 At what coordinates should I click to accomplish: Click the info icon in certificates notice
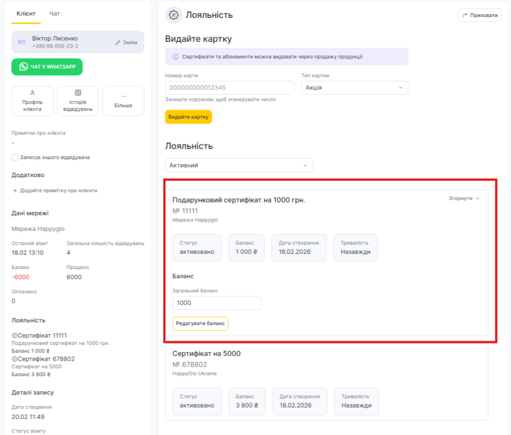point(175,57)
